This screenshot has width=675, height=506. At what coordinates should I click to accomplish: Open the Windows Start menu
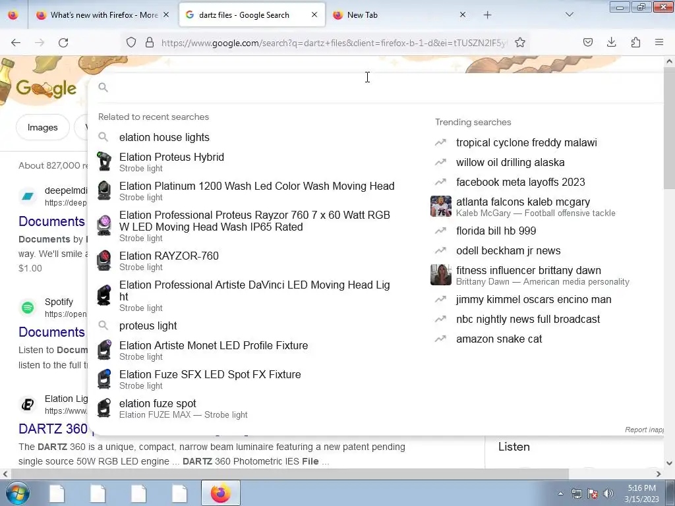point(17,493)
